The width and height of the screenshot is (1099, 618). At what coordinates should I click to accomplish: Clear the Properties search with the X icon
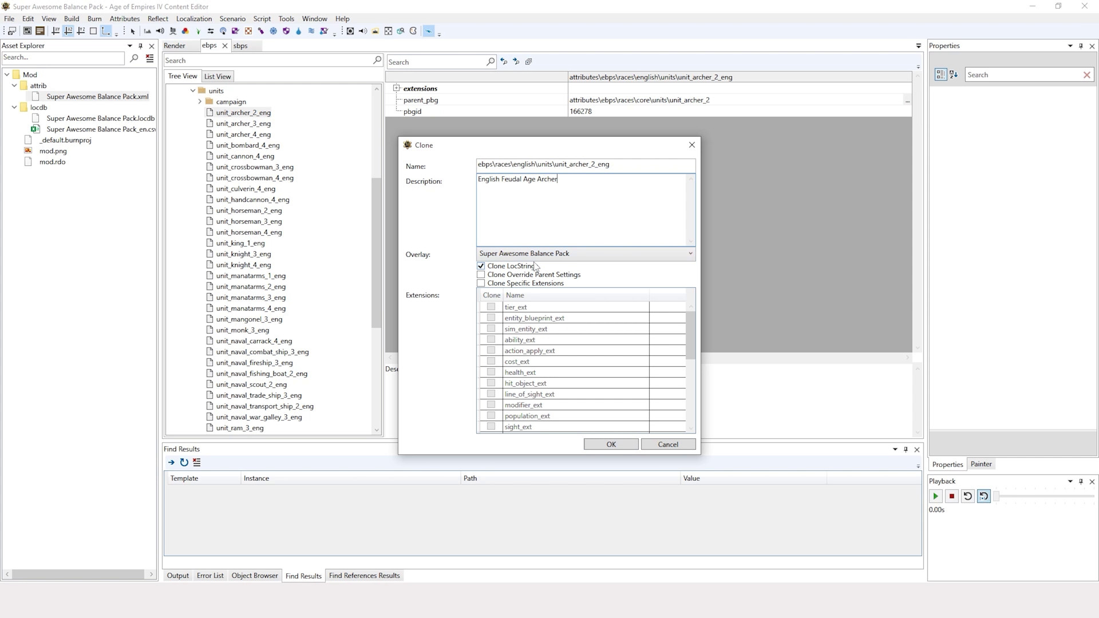click(x=1087, y=74)
